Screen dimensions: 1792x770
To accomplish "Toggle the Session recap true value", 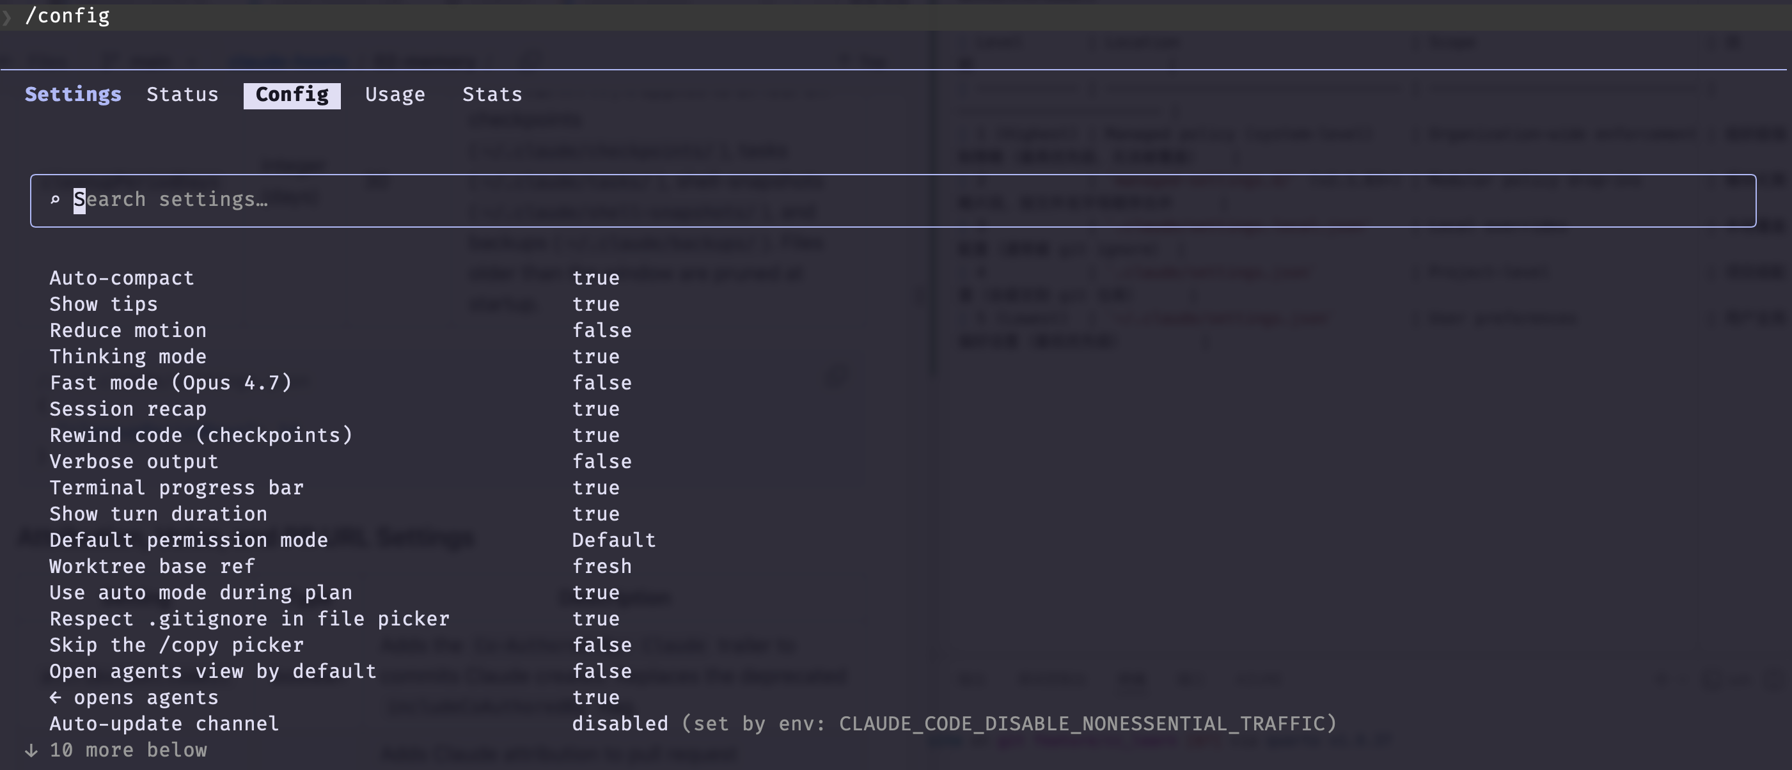I will click(596, 410).
